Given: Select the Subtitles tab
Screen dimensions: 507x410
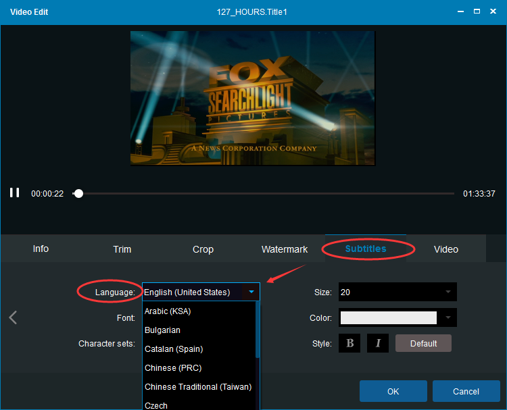Looking at the screenshot, I should [366, 249].
